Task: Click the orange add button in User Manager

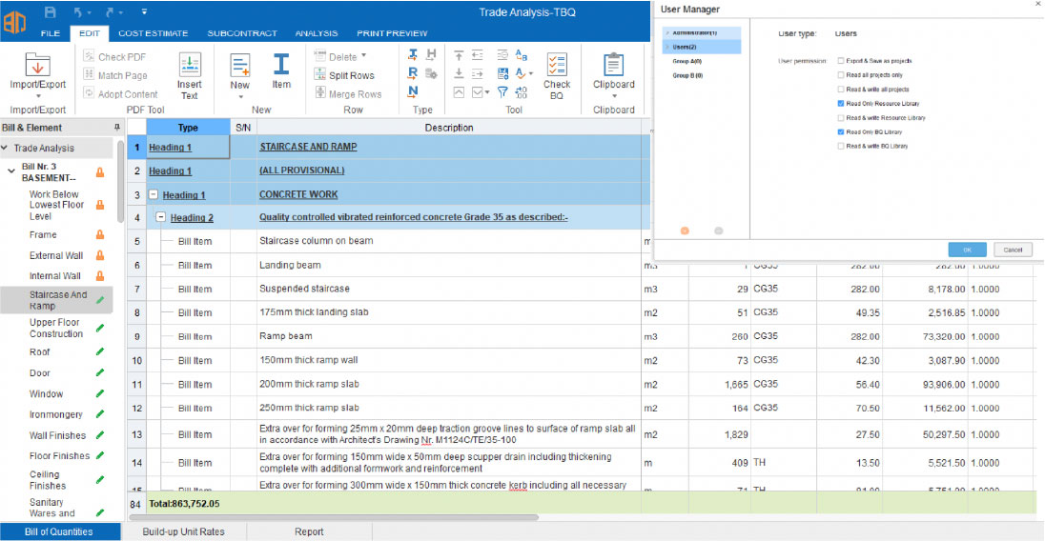Action: (685, 230)
